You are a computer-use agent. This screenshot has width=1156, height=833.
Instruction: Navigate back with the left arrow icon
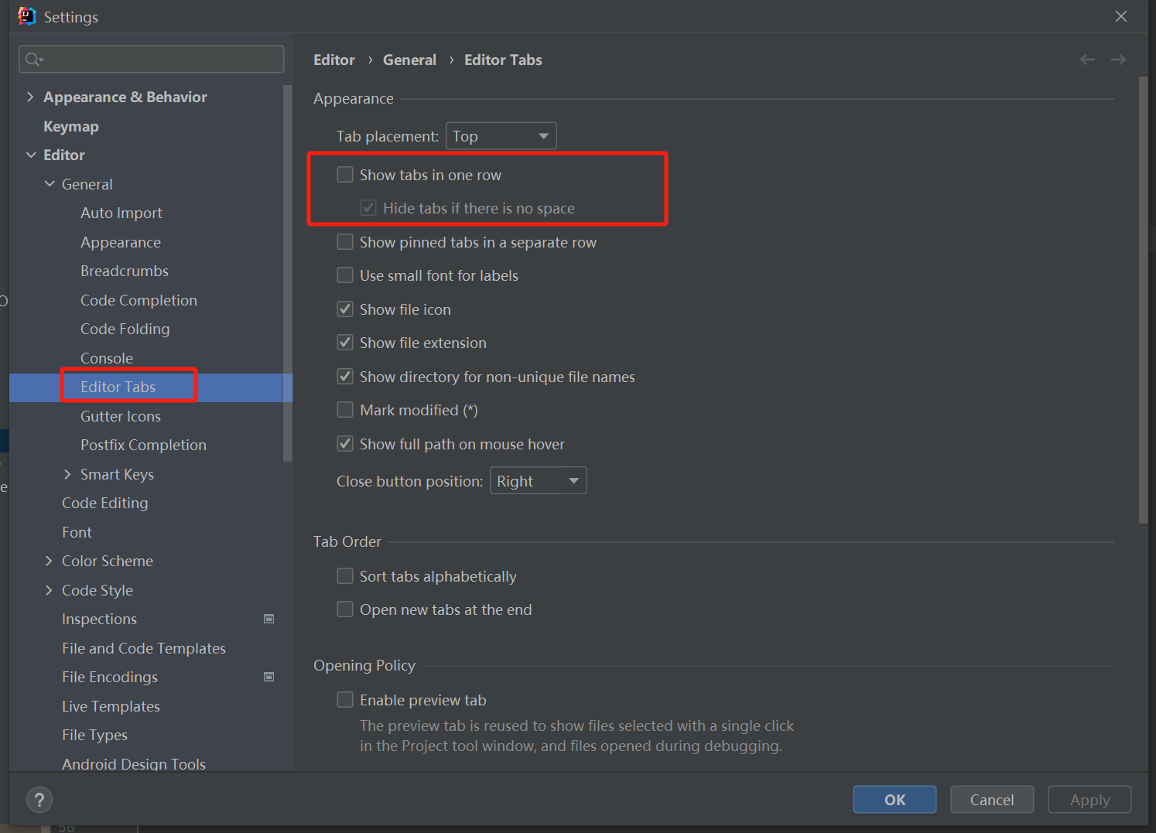pos(1087,60)
